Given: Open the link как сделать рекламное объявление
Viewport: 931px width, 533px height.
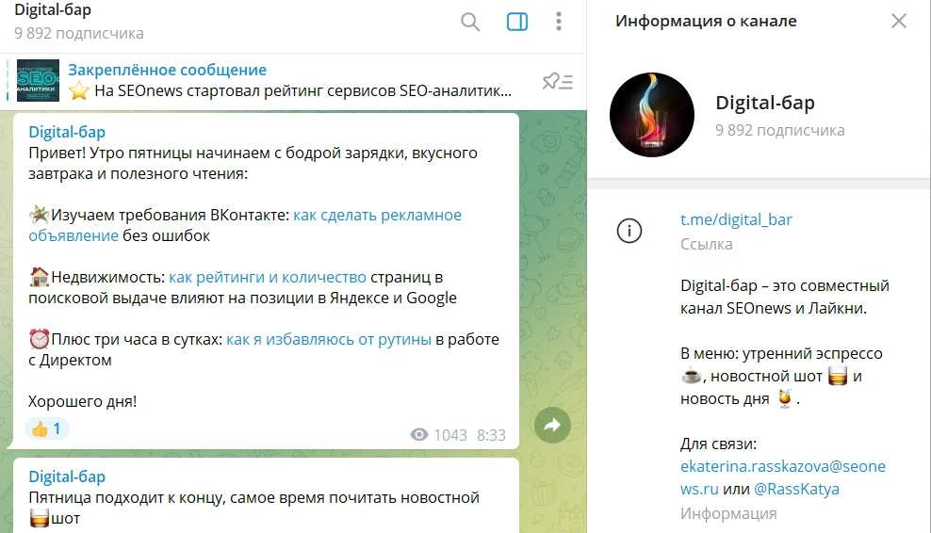Looking at the screenshot, I should tap(245, 225).
